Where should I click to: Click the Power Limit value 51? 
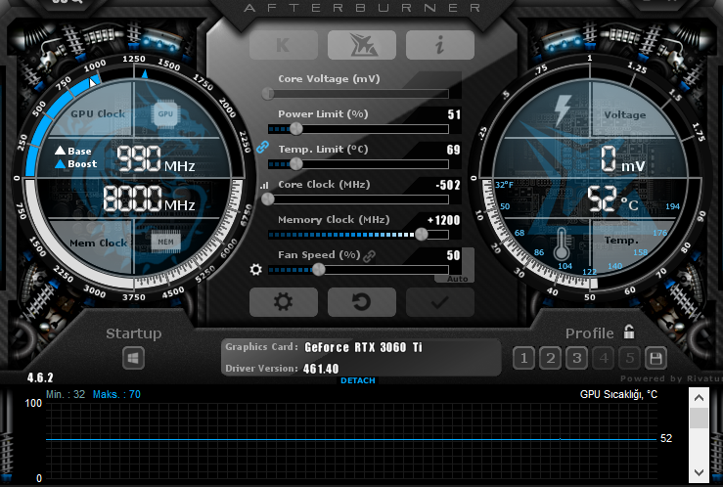pos(454,114)
